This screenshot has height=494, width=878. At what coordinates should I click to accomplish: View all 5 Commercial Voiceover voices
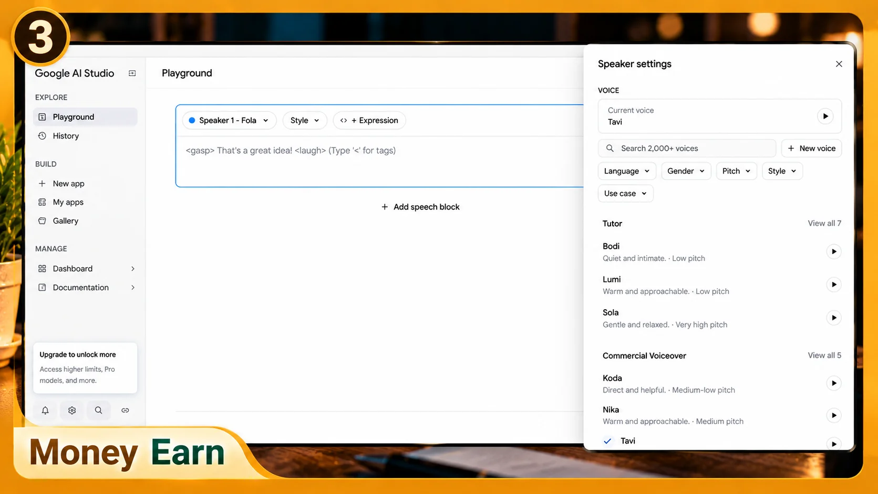[824, 355]
